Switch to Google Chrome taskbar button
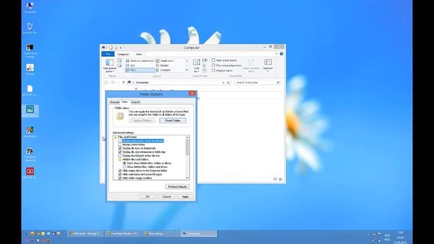The height and width of the screenshot is (244, 434). 85,234
